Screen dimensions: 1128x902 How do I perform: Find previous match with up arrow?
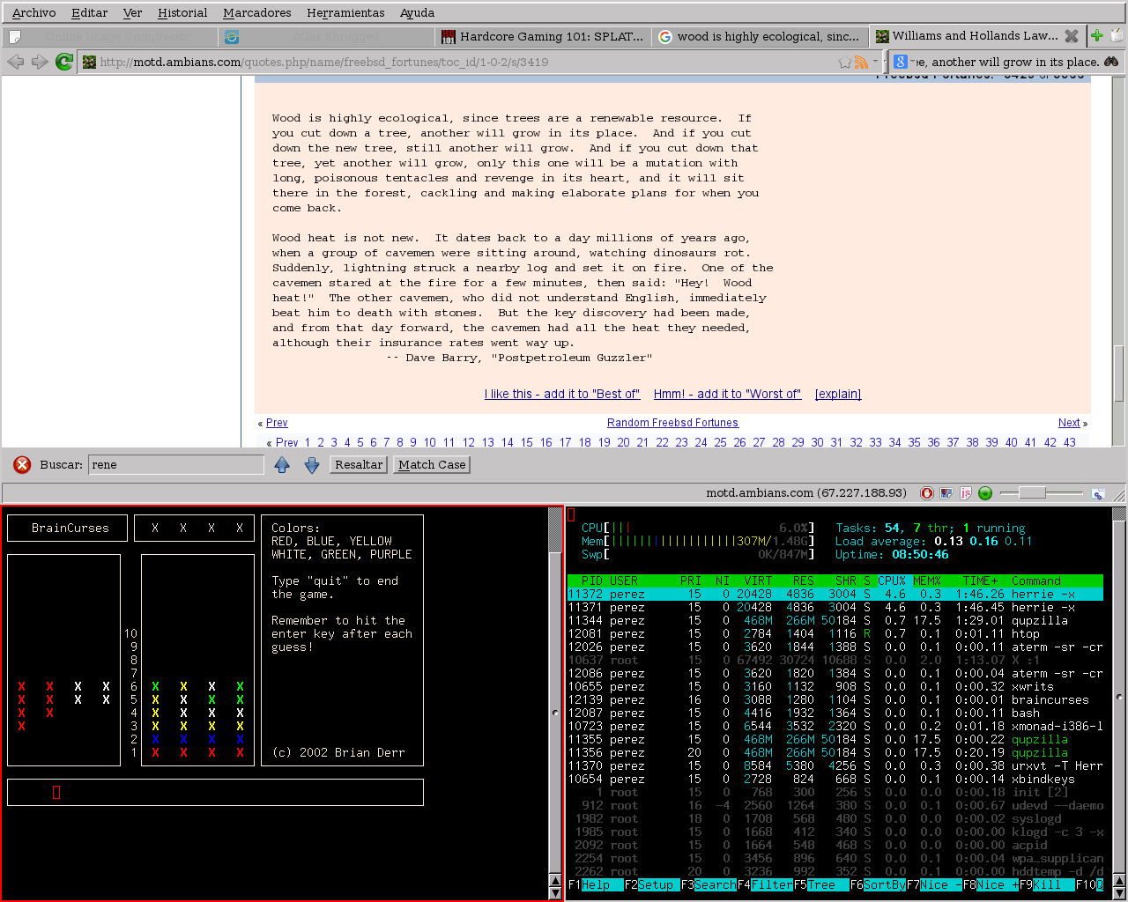point(282,465)
